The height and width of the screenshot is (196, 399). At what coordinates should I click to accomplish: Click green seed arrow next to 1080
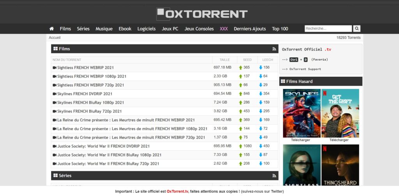[240, 146]
